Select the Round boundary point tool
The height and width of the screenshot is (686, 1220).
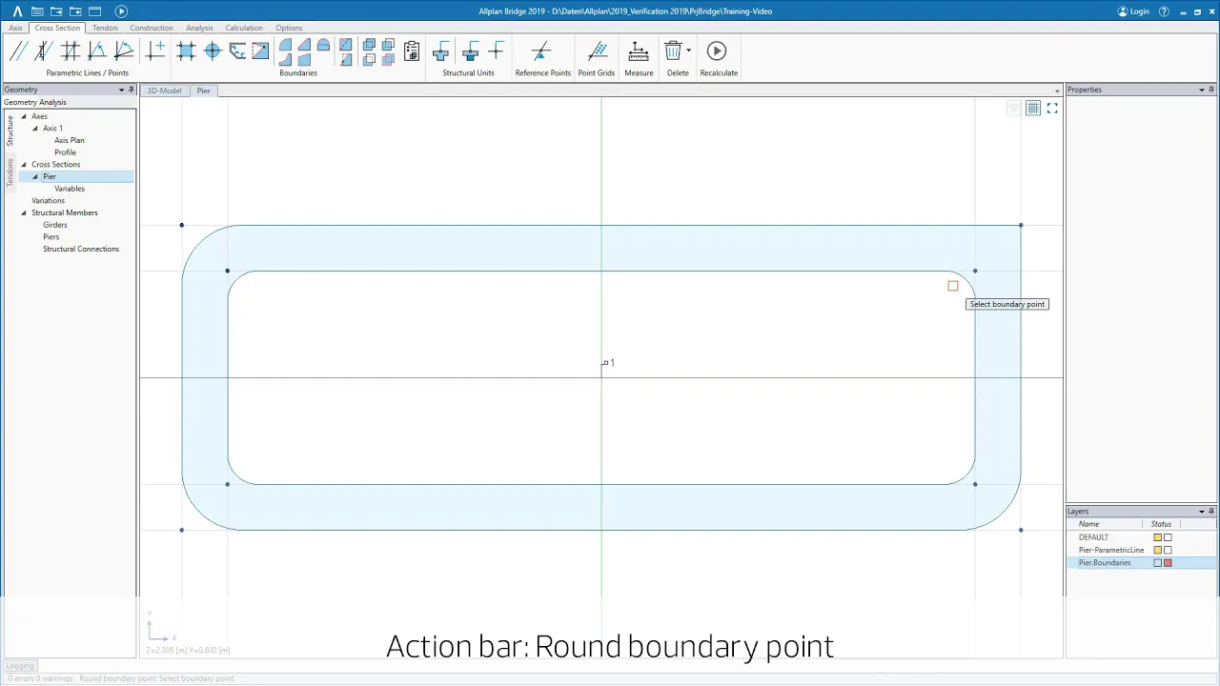point(285,45)
